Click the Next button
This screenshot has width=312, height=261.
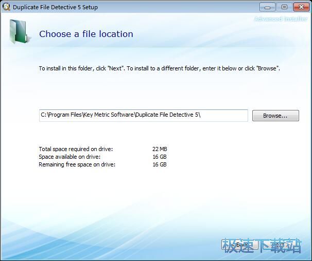coord(281,245)
